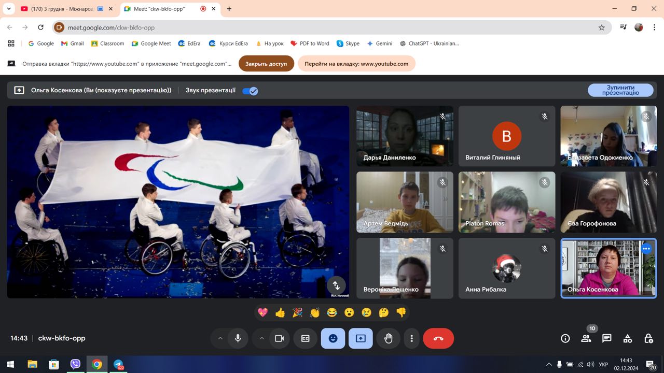664x373 pixels.
Task: Open the Classroom bookmark
Action: pyautogui.click(x=107, y=44)
